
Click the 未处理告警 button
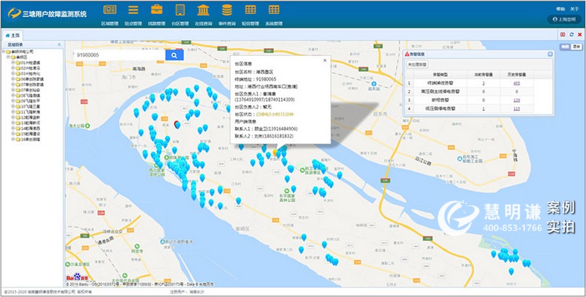[418, 64]
